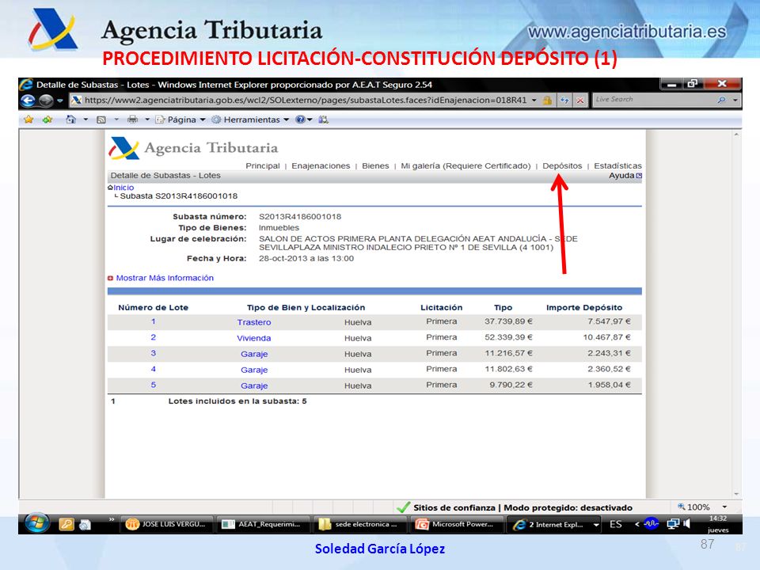The image size is (760, 570).
Task: Open the Favorites star icon
Action: pyautogui.click(x=28, y=120)
